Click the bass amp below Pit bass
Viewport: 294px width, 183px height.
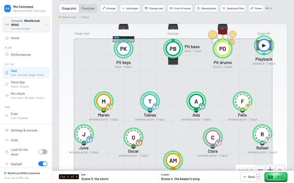(x=173, y=61)
